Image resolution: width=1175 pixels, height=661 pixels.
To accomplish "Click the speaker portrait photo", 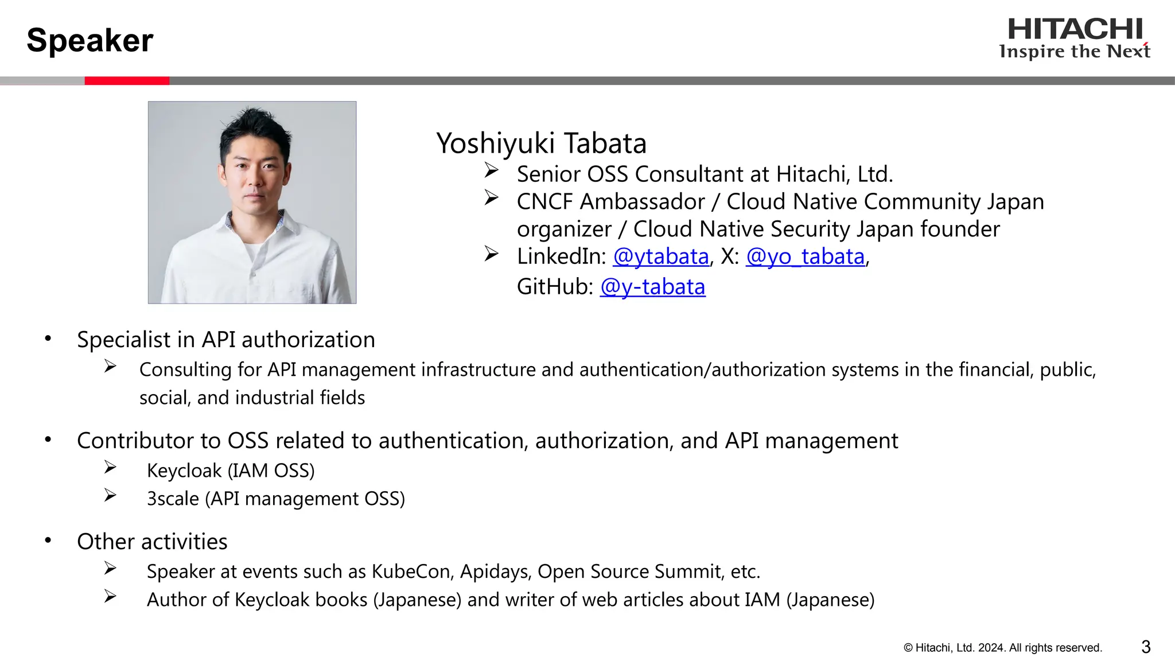I will [x=252, y=203].
